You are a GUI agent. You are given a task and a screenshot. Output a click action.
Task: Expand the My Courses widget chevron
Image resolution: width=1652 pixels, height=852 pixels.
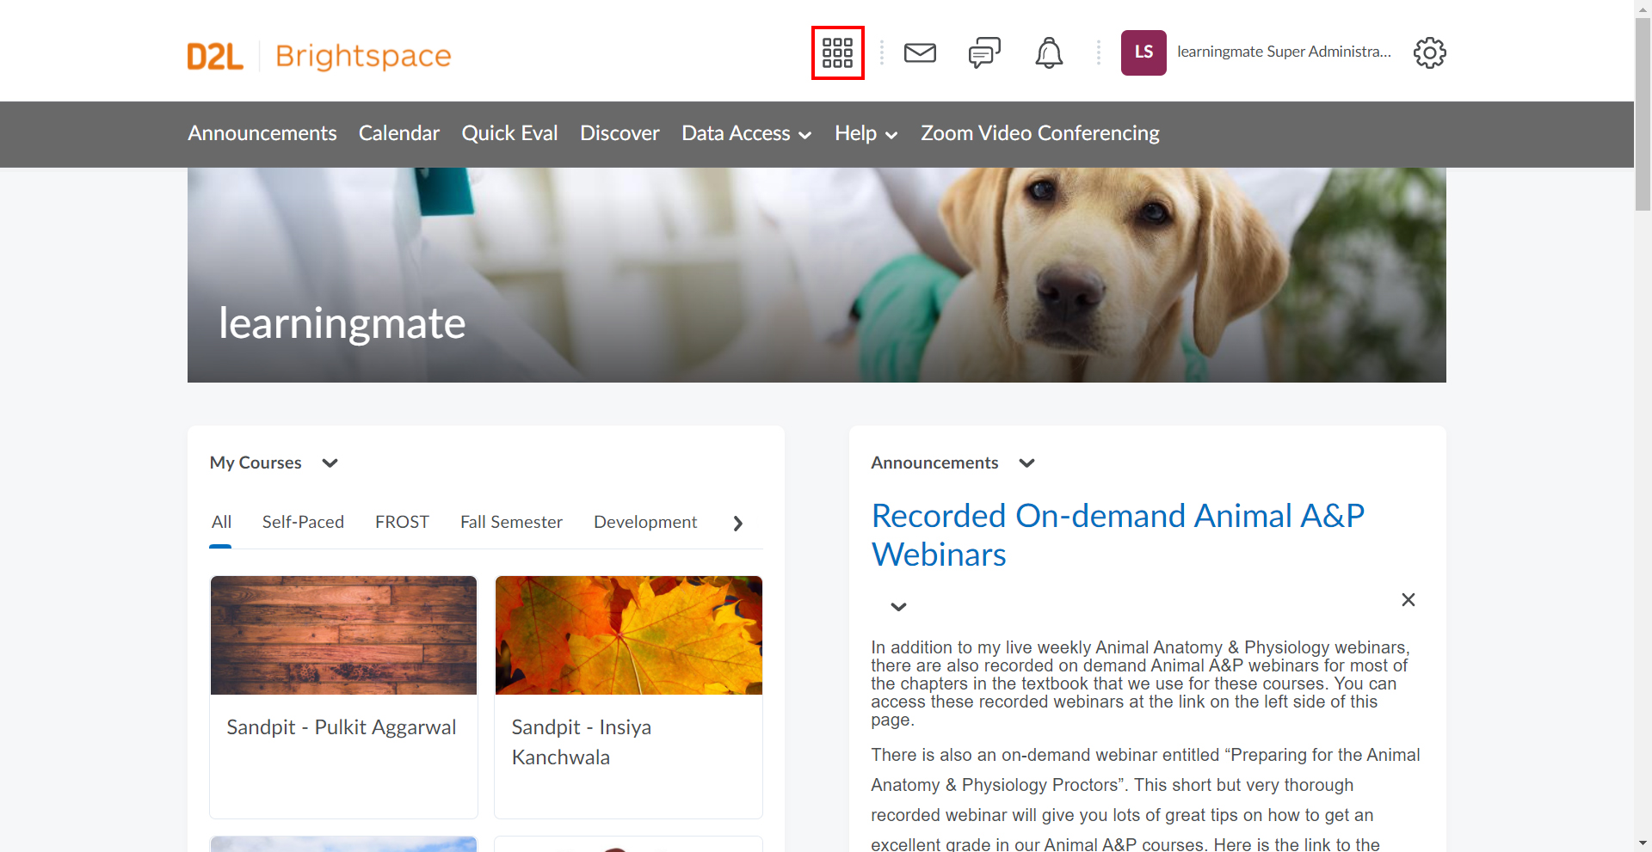330,463
